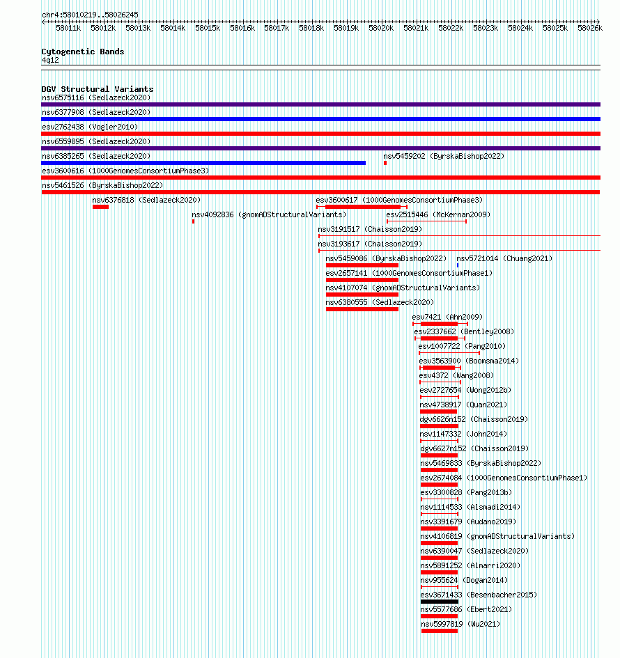The width and height of the screenshot is (620, 658).
Task: Select nsv5577686 (Ebert2021) label
Action: pyautogui.click(x=466, y=610)
